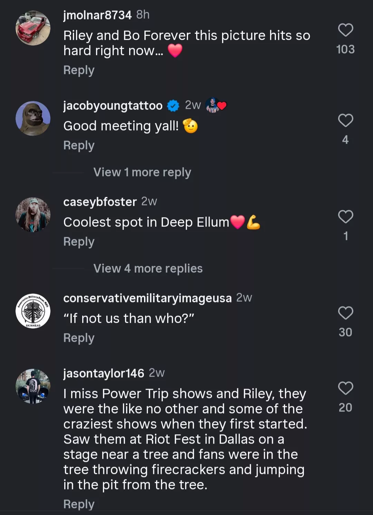Open conservativemilitaryimageusa's round logo avatar
Screen dimensions: 373x515
click(33, 311)
